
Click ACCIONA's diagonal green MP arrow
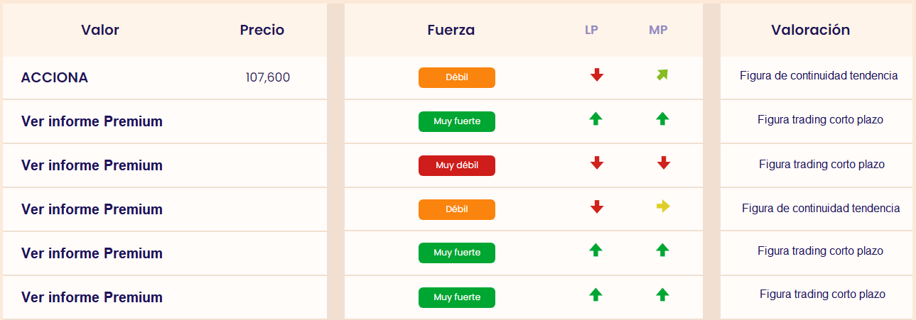(662, 75)
